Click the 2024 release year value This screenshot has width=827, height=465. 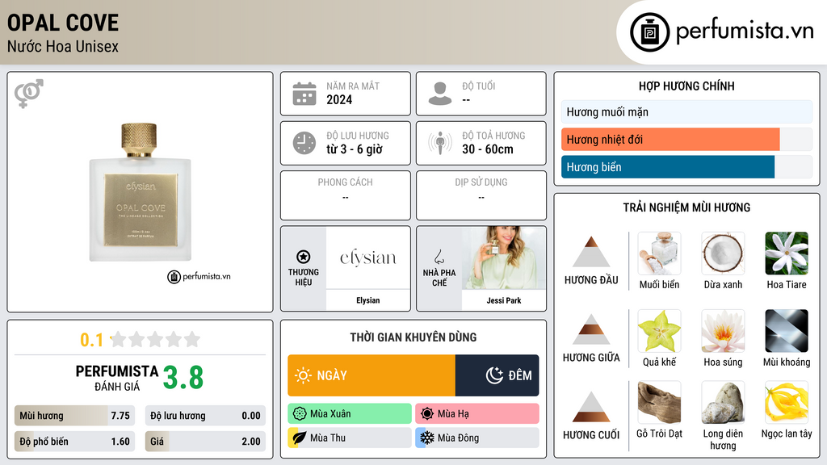(339, 99)
